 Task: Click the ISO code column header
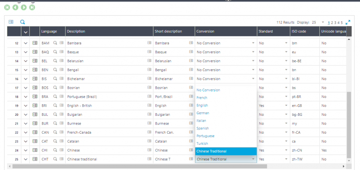[x=305, y=31]
